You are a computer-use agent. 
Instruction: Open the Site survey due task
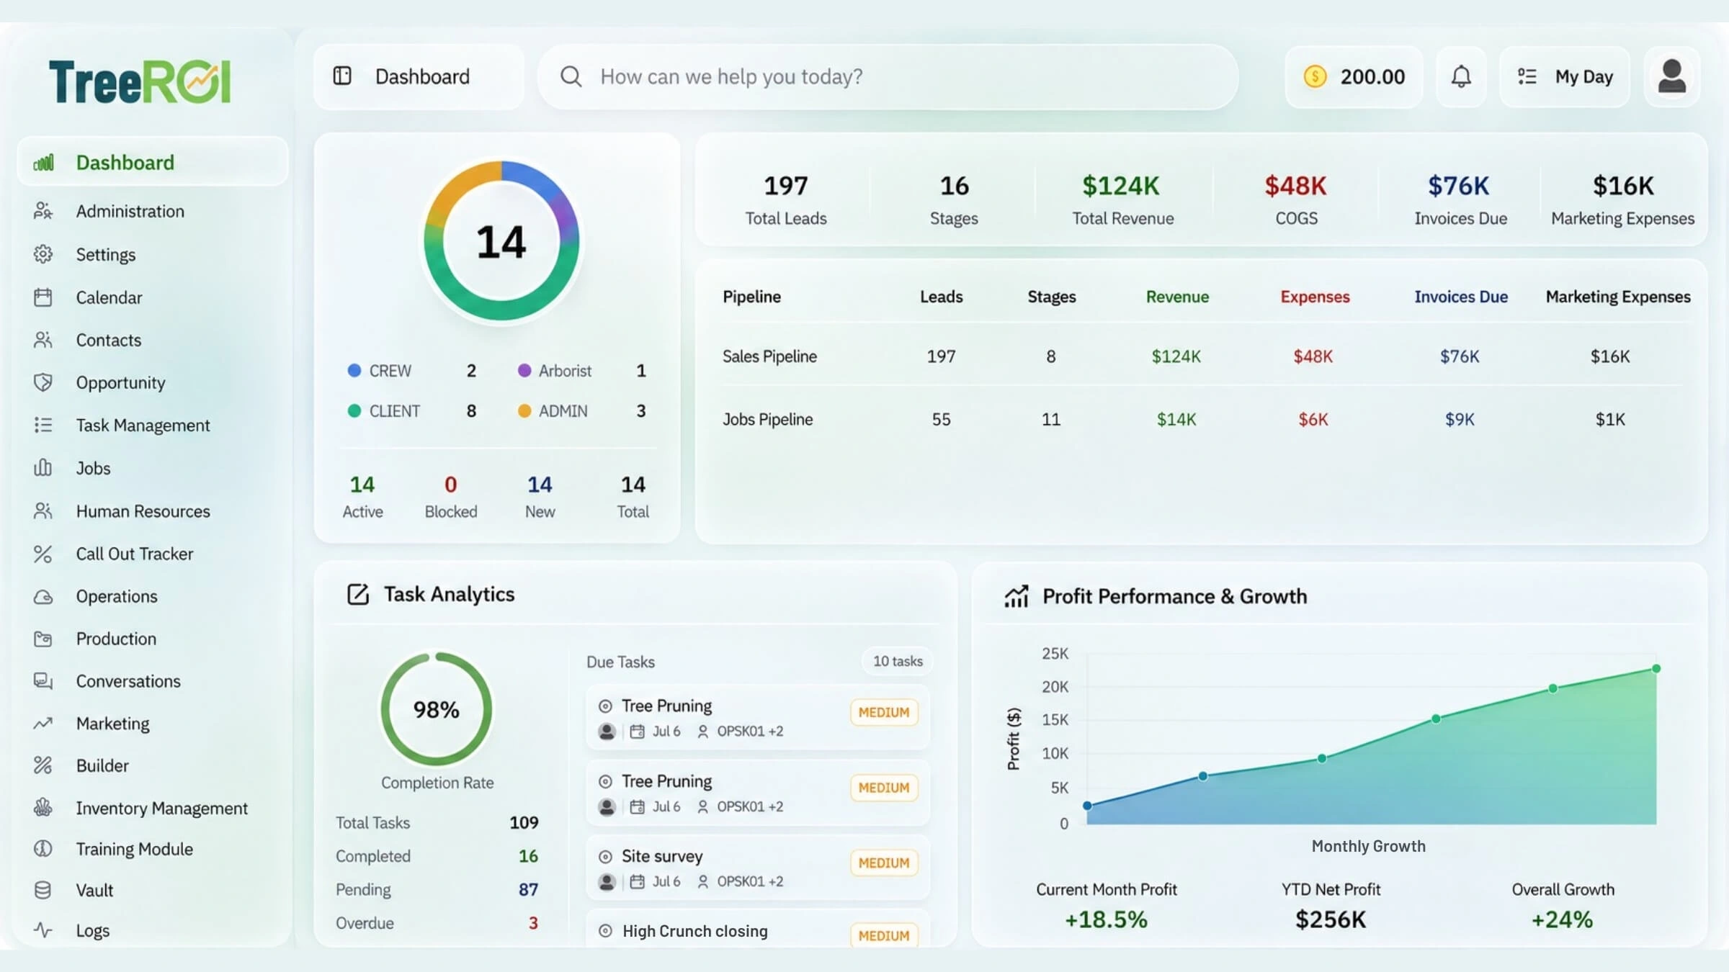pos(757,868)
